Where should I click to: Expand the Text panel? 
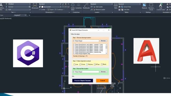point(13,12)
